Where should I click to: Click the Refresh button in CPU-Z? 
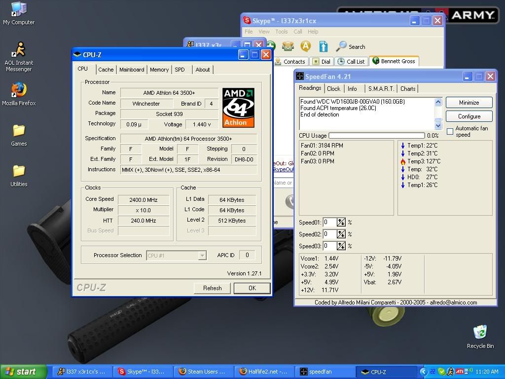click(x=212, y=288)
